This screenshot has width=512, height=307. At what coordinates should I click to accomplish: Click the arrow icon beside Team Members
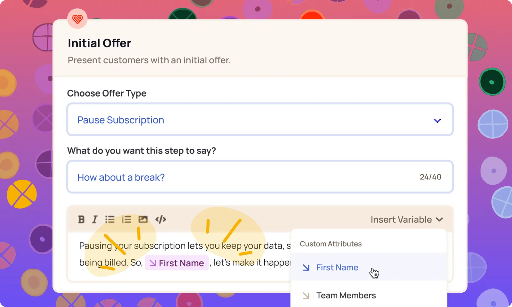306,295
